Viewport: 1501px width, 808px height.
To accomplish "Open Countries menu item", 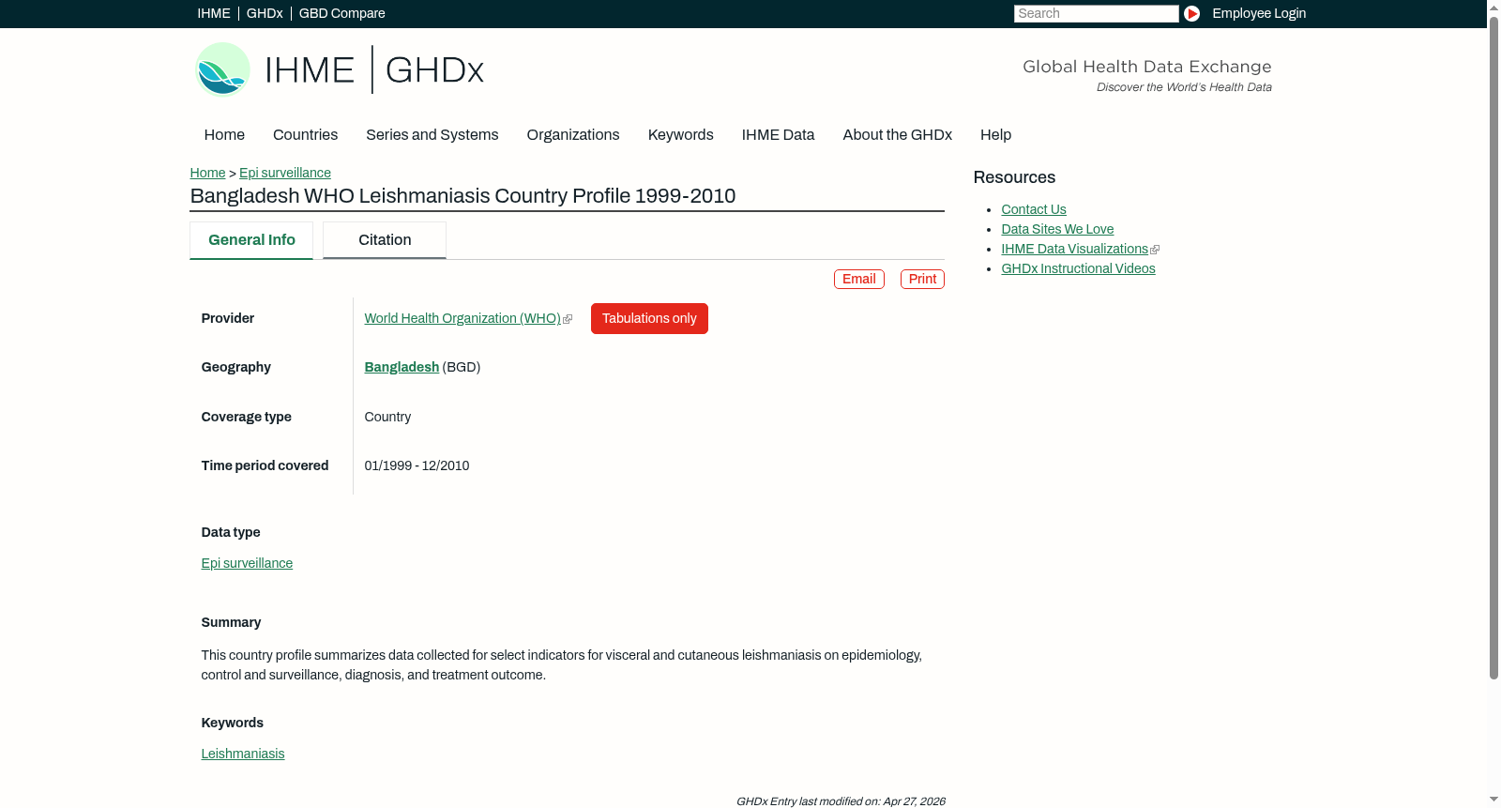I will pos(305,134).
